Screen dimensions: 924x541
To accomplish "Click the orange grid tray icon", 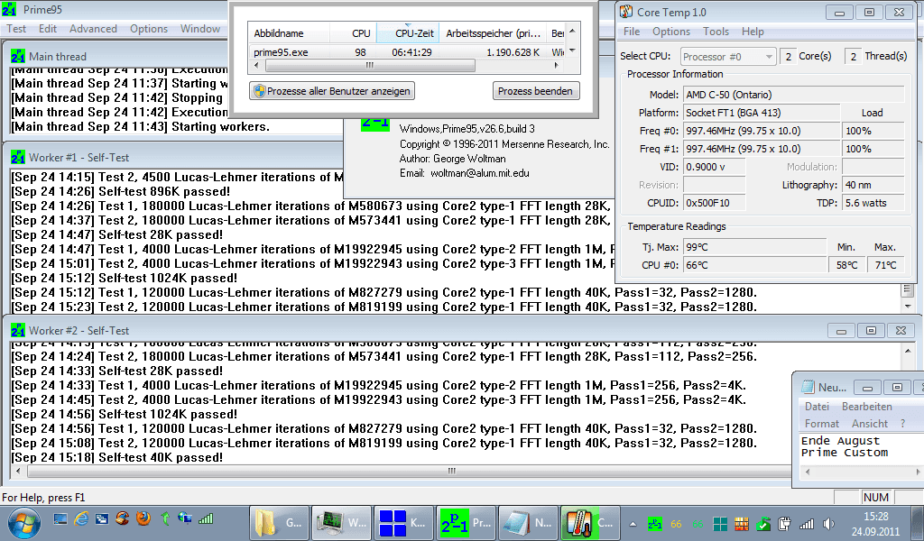I will (x=742, y=523).
